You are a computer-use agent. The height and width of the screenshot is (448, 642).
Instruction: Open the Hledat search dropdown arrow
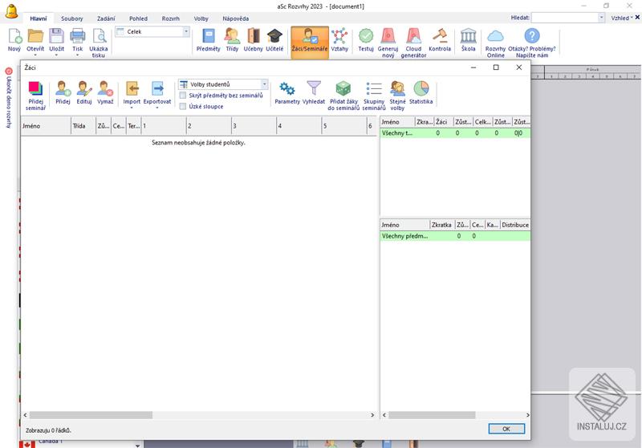click(x=601, y=18)
